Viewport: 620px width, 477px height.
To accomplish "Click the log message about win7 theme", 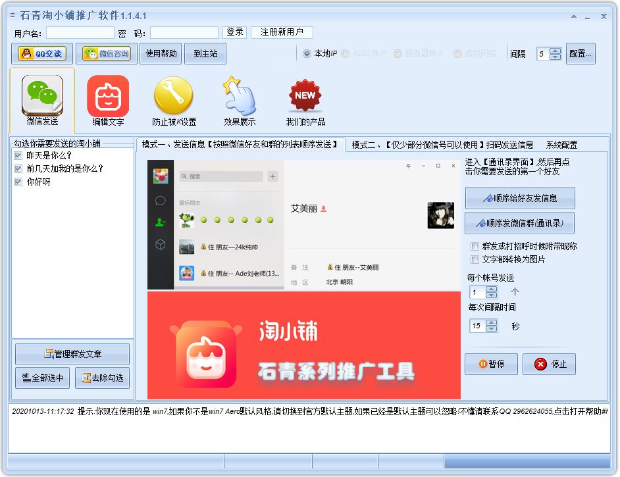I will [309, 411].
